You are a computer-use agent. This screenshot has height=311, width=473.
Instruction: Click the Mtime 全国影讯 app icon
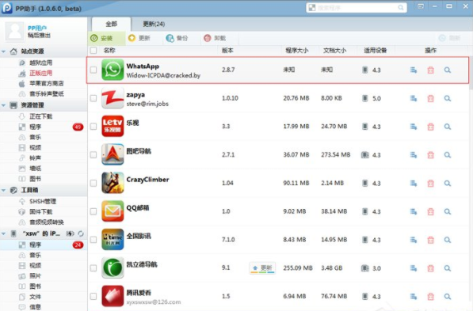113,240
